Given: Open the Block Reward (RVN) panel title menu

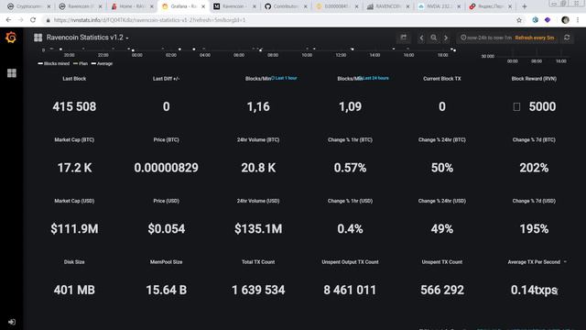Looking at the screenshot, I should click(534, 79).
